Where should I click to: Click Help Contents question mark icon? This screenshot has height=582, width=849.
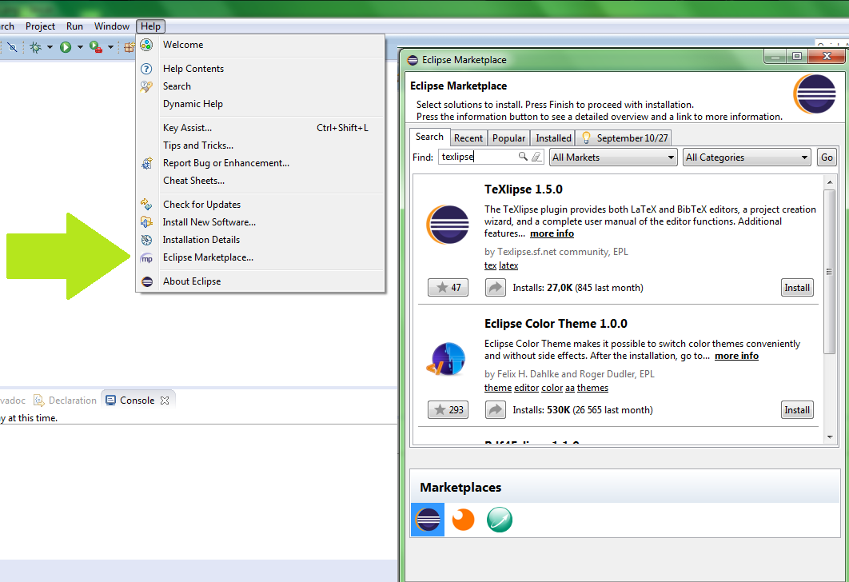coord(146,69)
